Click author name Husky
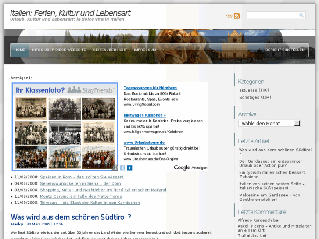The image size is (319, 239). tap(17, 224)
